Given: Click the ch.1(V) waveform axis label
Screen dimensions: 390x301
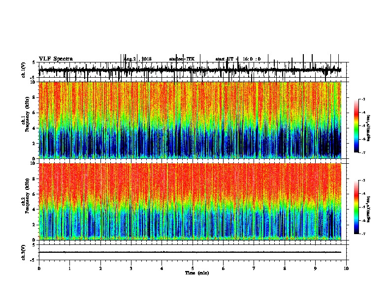Looking at the screenshot, I should (x=24, y=70).
